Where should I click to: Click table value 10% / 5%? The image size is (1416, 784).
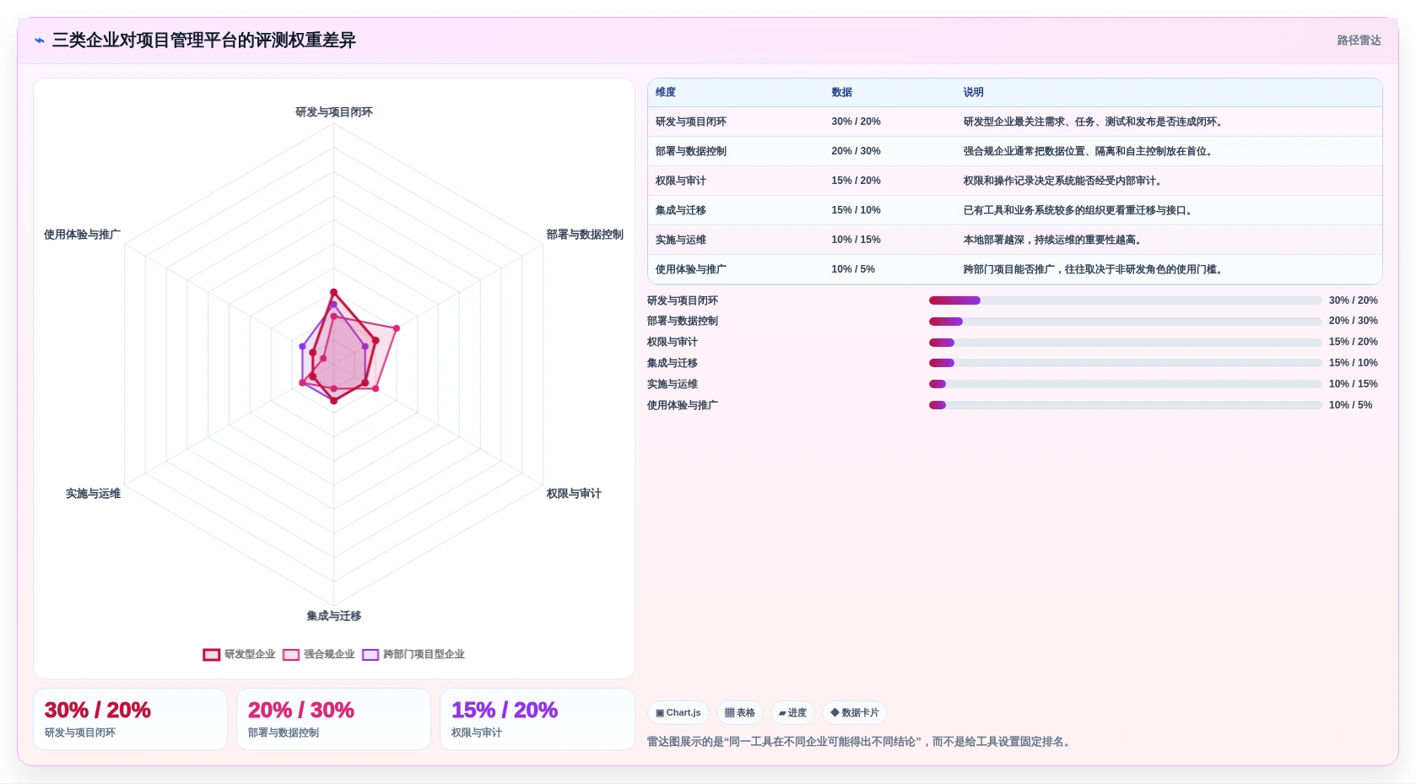pos(853,269)
